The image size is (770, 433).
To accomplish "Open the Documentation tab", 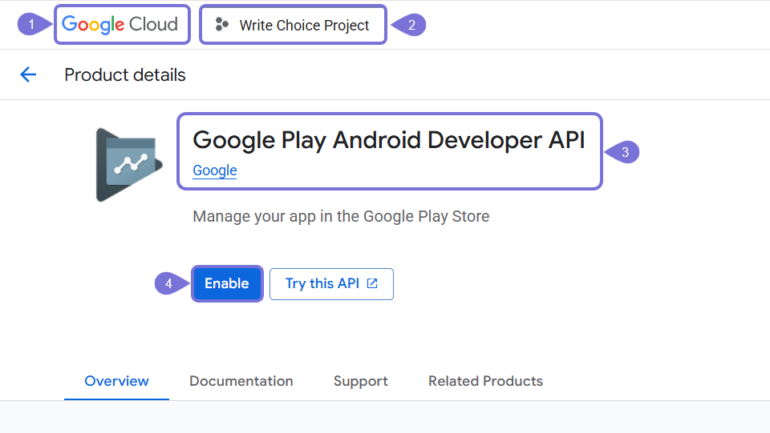I will point(241,381).
